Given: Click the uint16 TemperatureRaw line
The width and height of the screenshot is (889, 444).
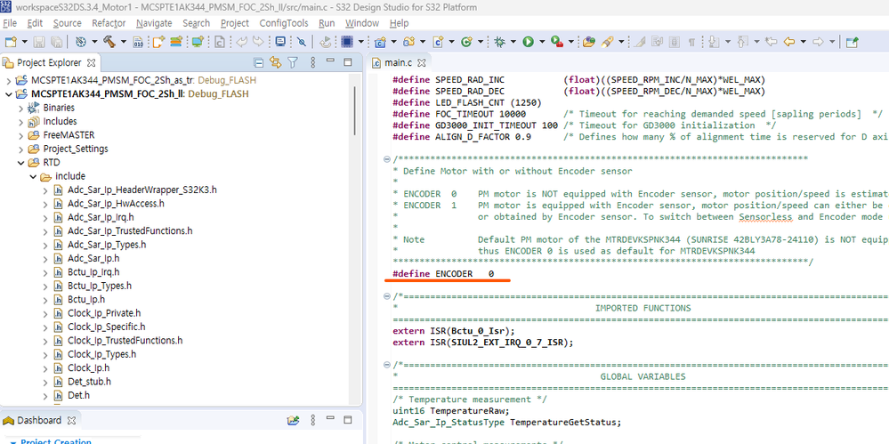Looking at the screenshot, I should pyautogui.click(x=451, y=410).
